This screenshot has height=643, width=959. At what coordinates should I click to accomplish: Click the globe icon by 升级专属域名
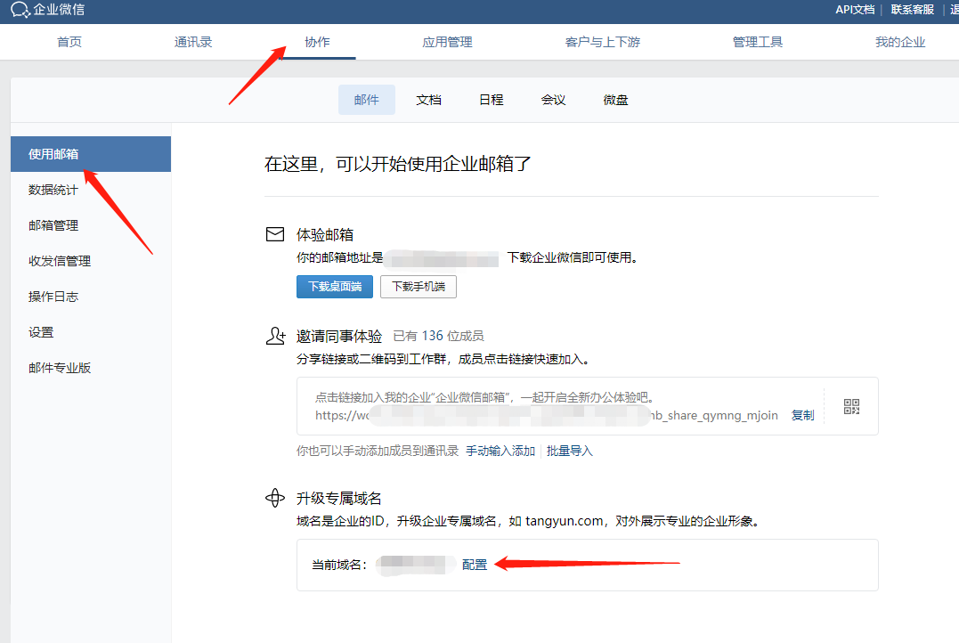coord(275,498)
